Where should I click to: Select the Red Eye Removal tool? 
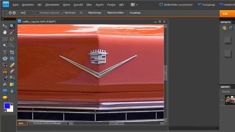[x=5, y=65]
